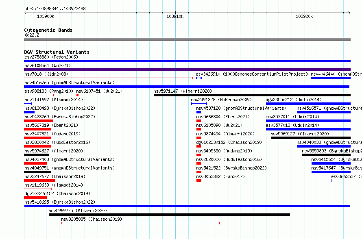This screenshot has width=362, height=239.
Task: Select the black nsv5969275 feature bar
Action: (169, 215)
